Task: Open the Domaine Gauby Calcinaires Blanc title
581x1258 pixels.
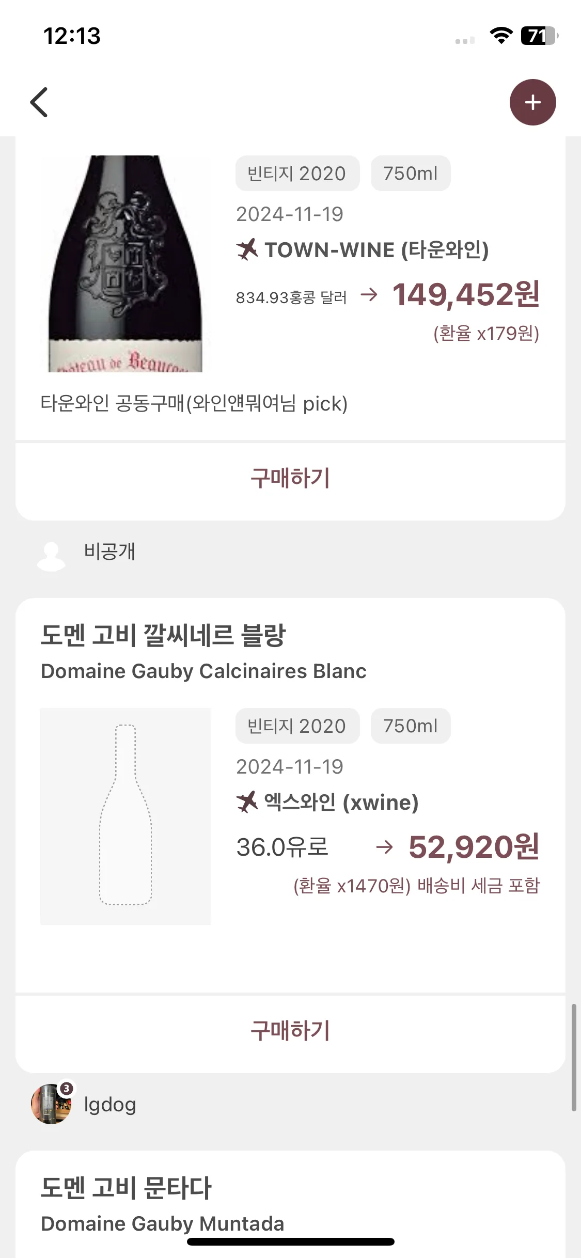Action: click(x=203, y=671)
